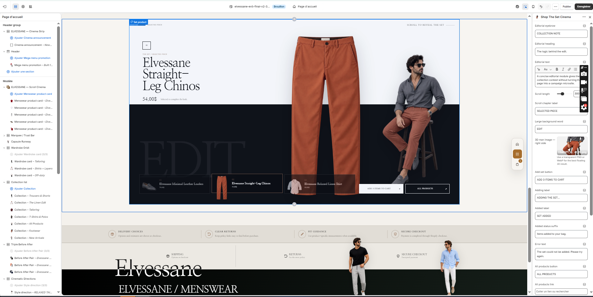Open theme settings gear icon
593x297 pixels.
pos(23,7)
